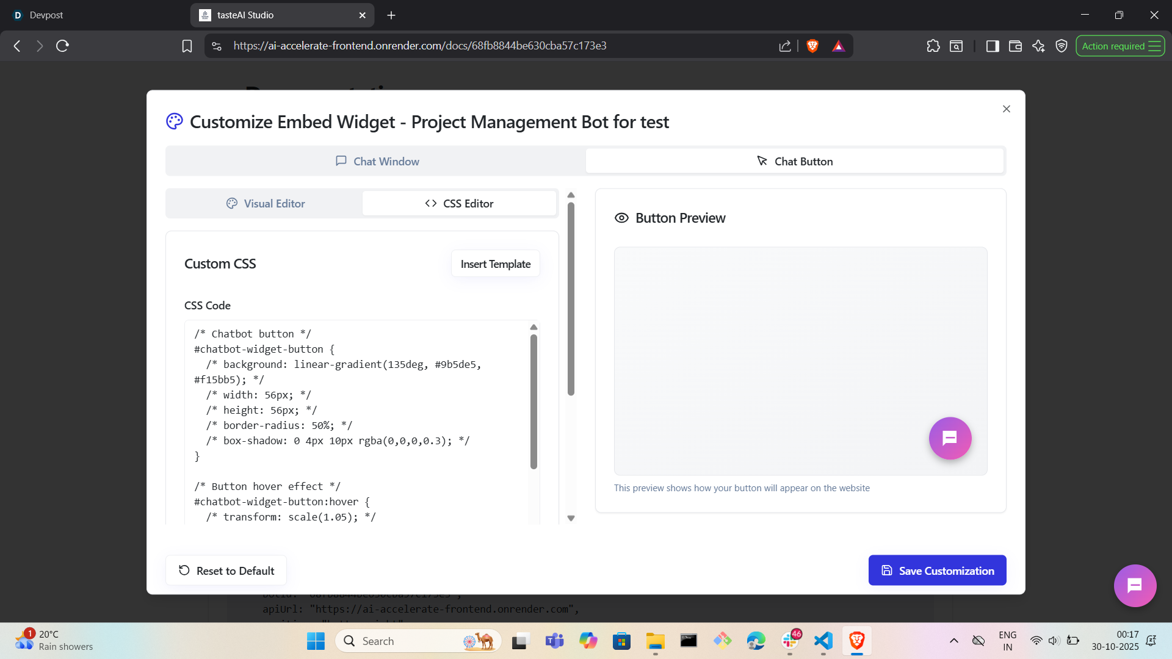Select the Chat Button tab
This screenshot has width=1172, height=659.
coord(795,161)
